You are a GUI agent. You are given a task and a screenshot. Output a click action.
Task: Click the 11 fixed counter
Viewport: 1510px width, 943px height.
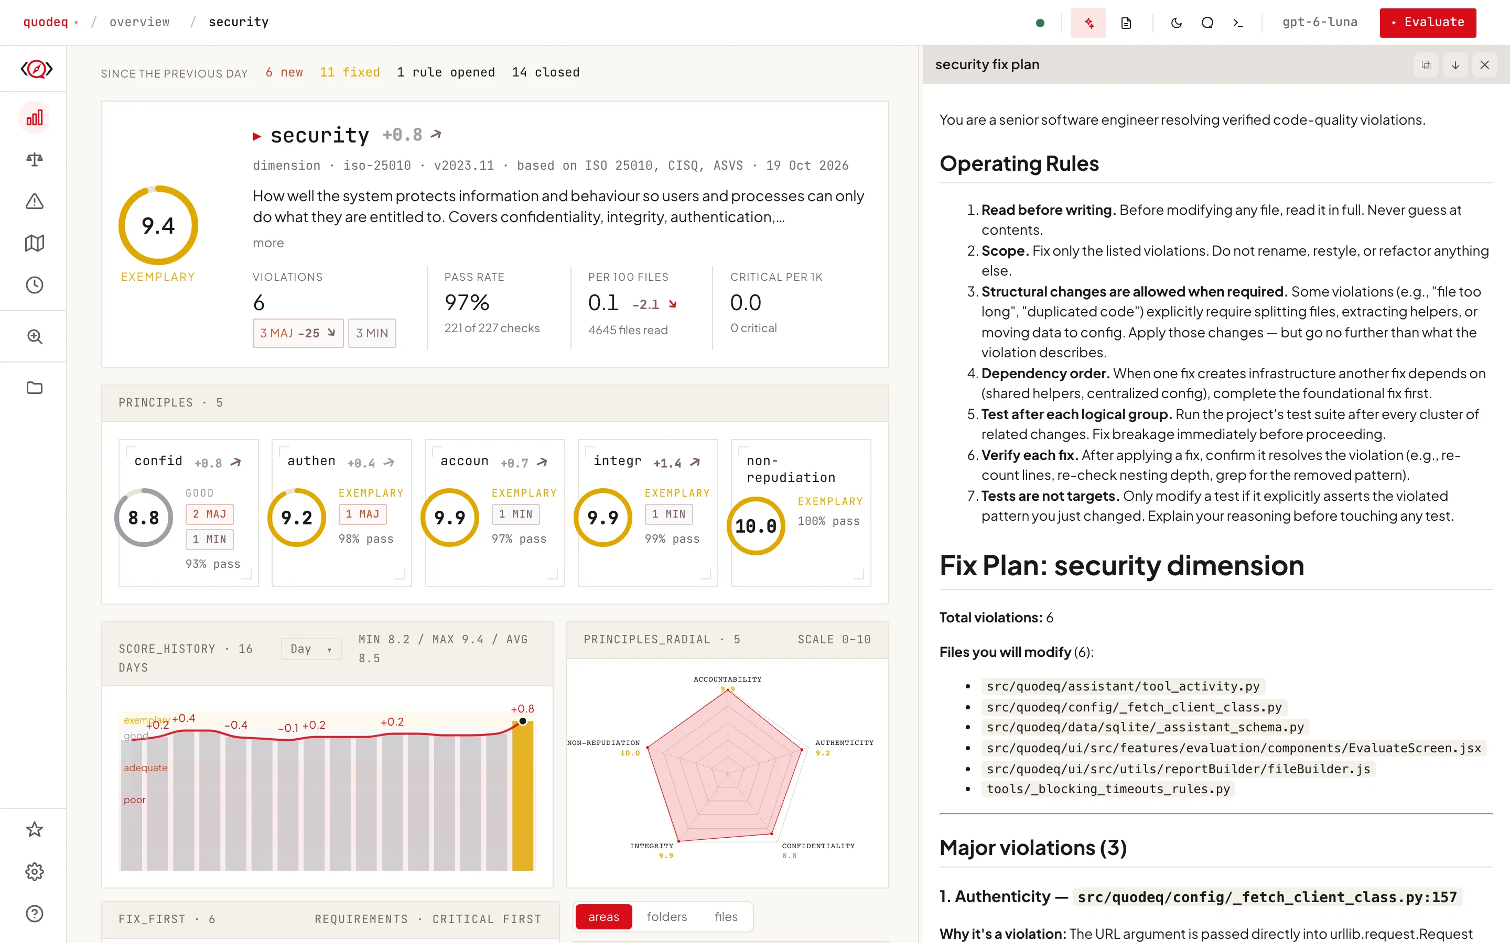click(x=349, y=72)
